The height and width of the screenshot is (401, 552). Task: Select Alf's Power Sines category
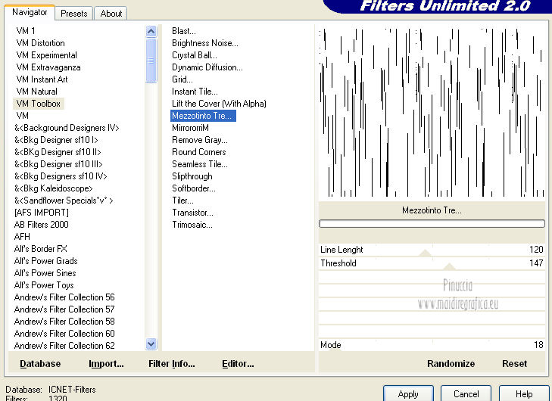tap(45, 273)
